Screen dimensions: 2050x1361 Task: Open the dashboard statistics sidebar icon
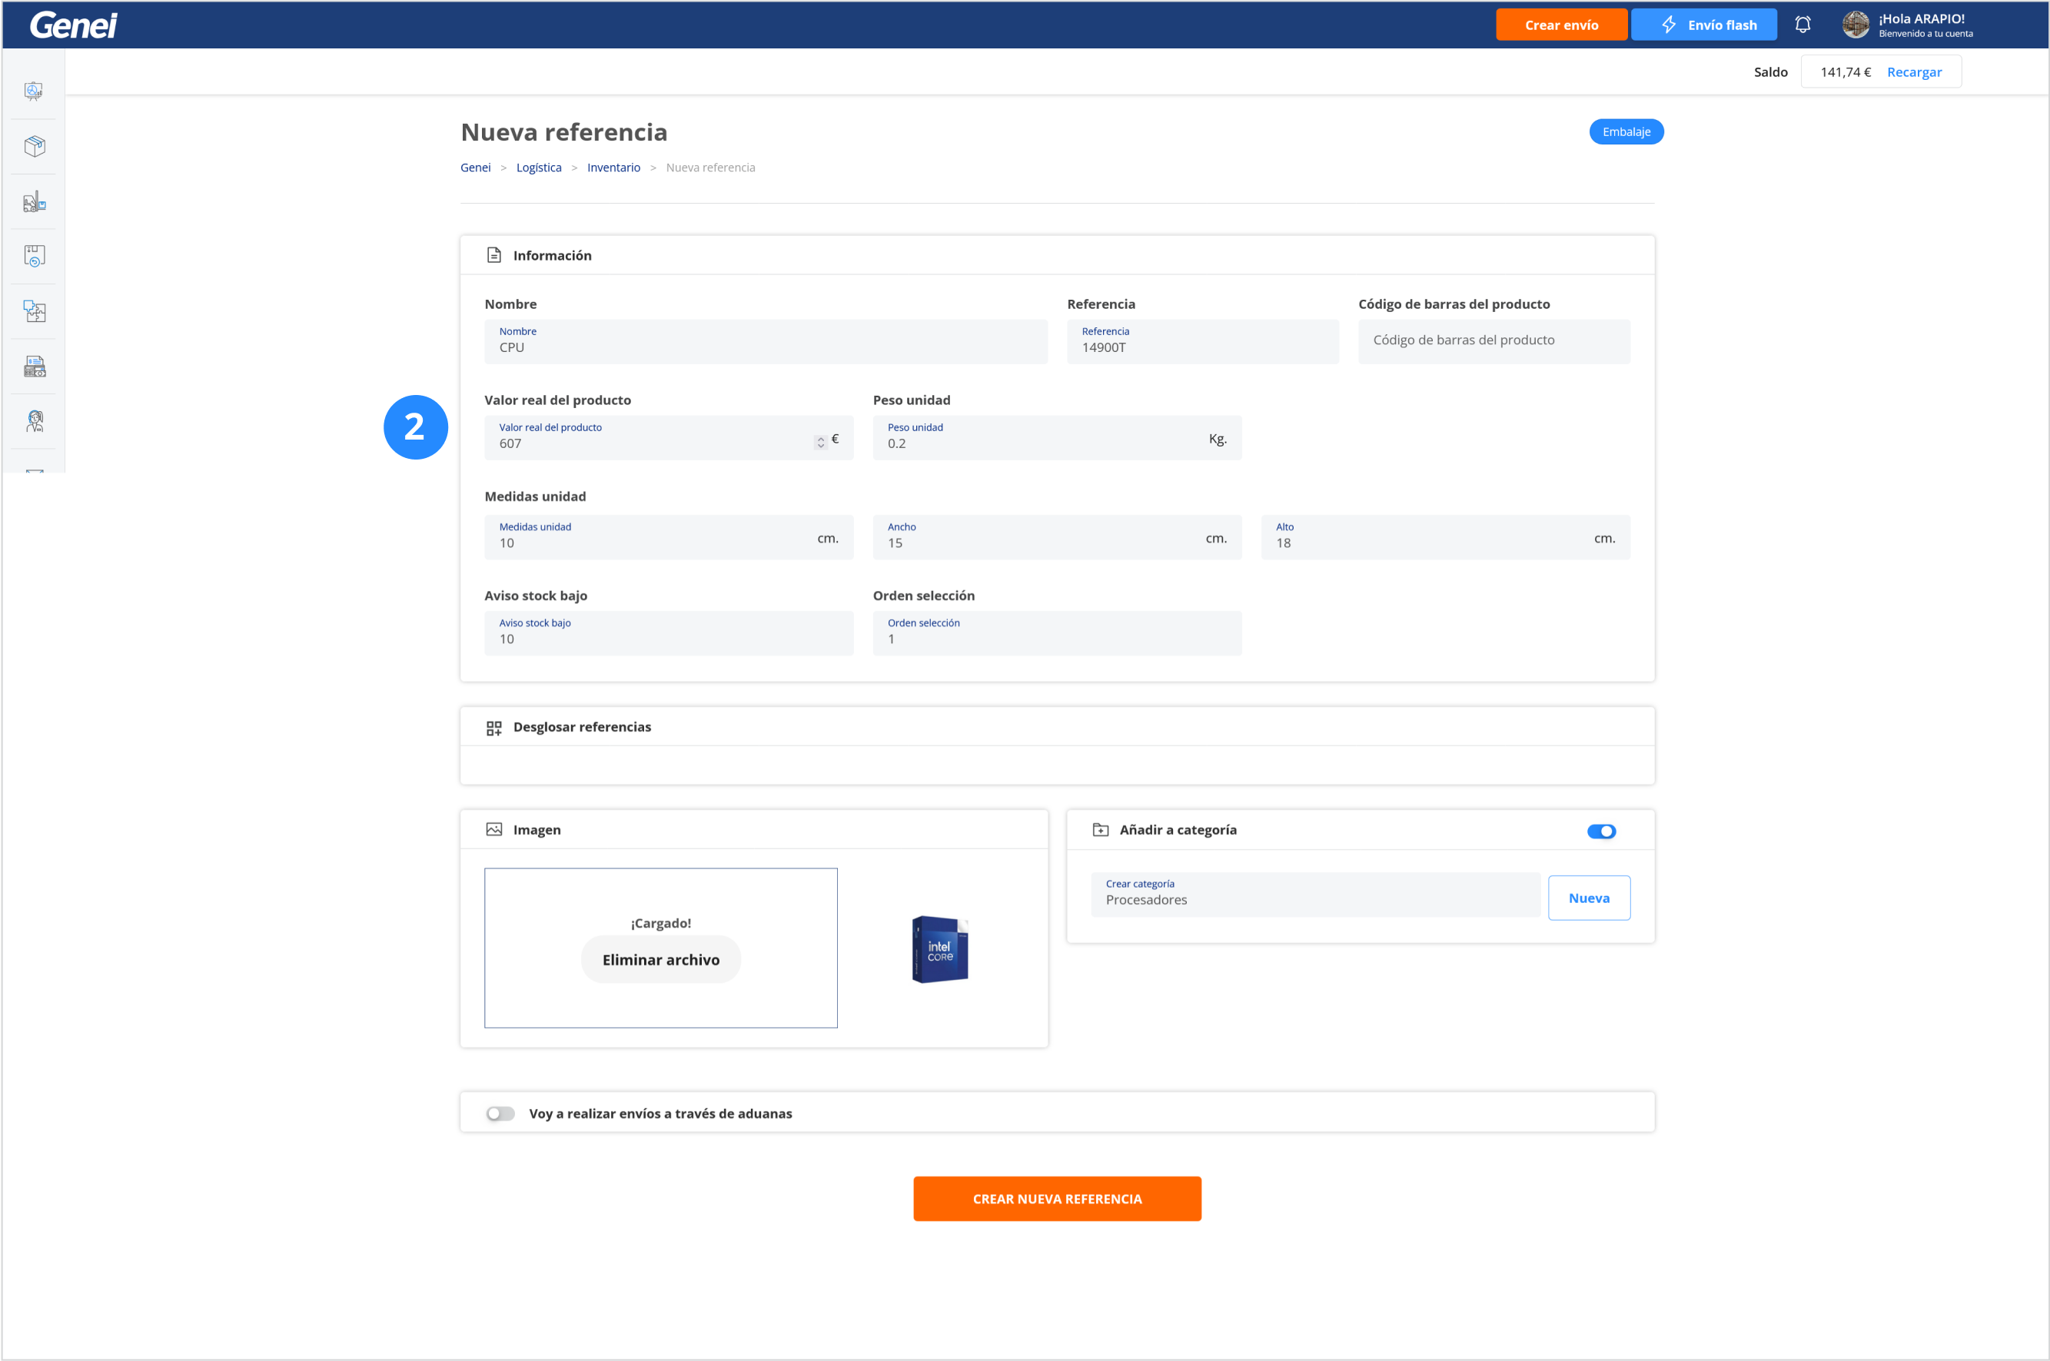pos(34,91)
